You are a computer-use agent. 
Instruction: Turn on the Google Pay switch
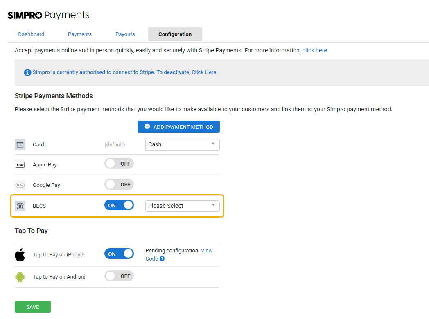coord(119,184)
